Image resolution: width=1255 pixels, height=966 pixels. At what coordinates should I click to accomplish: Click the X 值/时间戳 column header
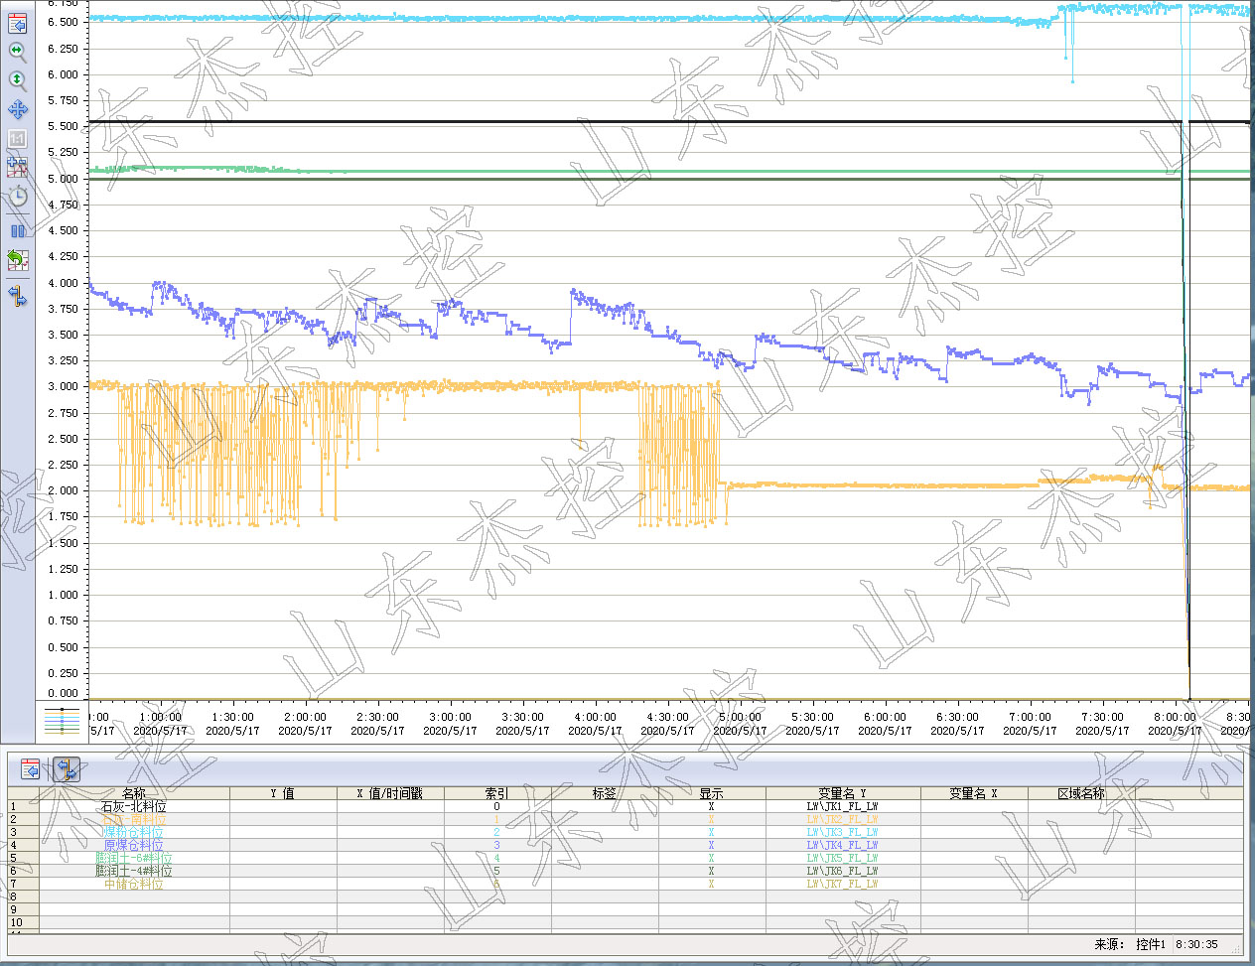click(x=390, y=793)
